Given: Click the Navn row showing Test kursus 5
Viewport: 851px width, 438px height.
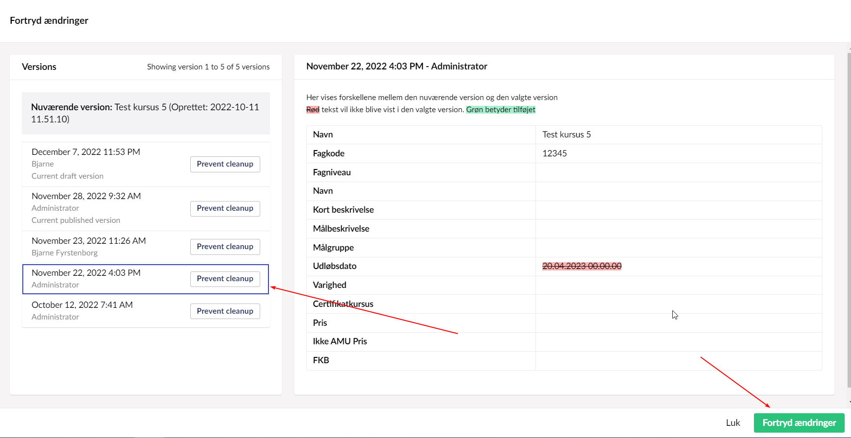Looking at the screenshot, I should [566, 135].
